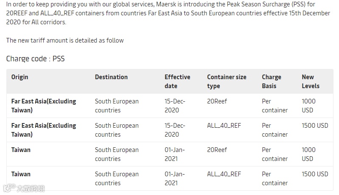This screenshot has width=339, height=195.
Task: Click the Container size type header
Action: coord(226,81)
